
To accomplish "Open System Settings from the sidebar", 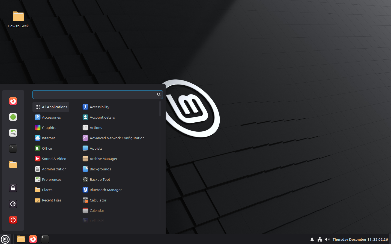I will pos(13,132).
